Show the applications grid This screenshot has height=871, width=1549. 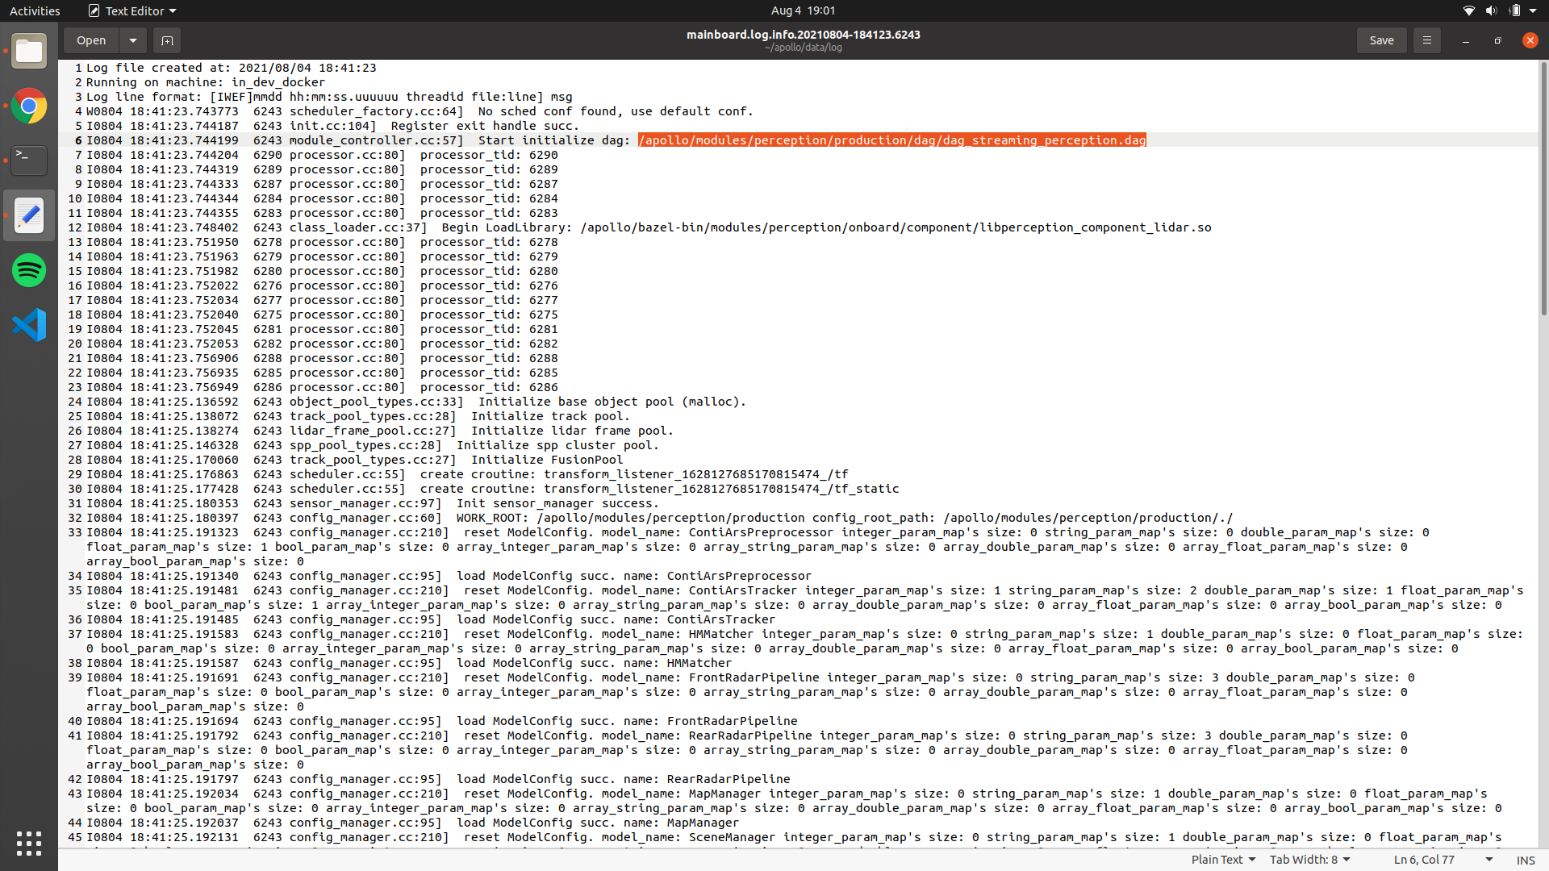(x=29, y=843)
